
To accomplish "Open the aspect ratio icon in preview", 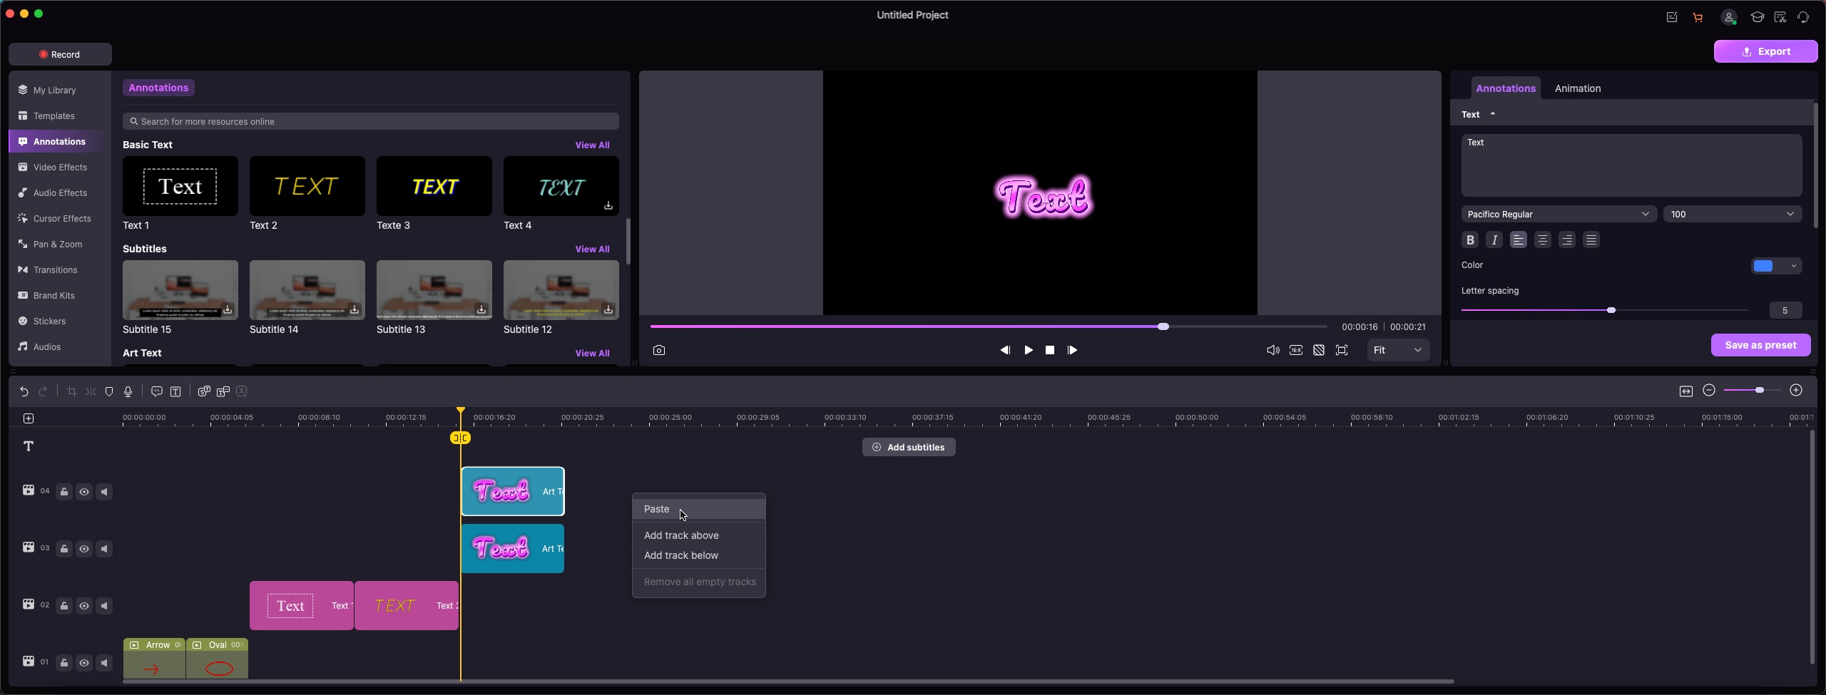I will pyautogui.click(x=1296, y=350).
